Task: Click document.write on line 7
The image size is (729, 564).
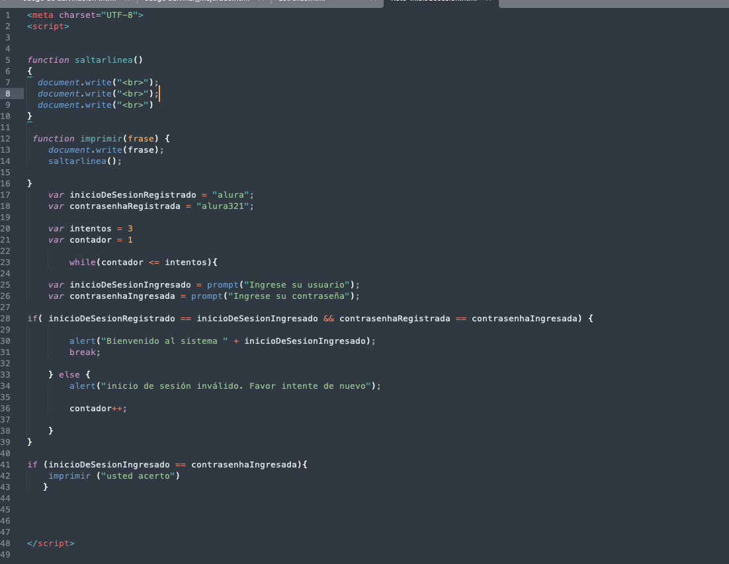Action: [75, 83]
